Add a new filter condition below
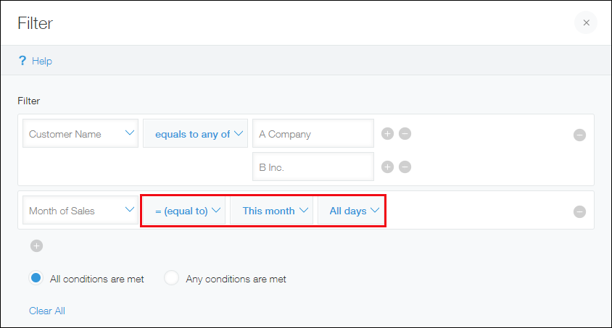This screenshot has height=328, width=612. pyautogui.click(x=36, y=246)
